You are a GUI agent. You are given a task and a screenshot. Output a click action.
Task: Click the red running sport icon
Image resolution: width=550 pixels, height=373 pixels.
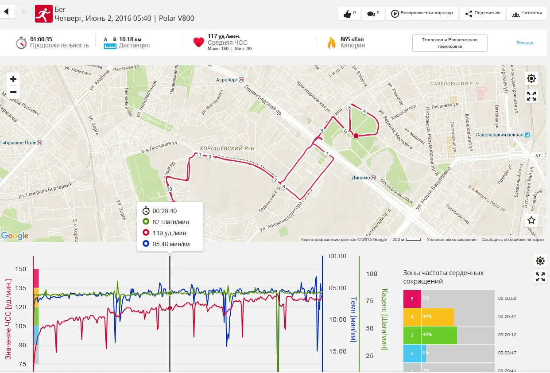pos(43,14)
